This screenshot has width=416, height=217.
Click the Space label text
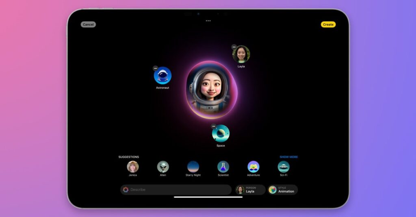pos(221,146)
